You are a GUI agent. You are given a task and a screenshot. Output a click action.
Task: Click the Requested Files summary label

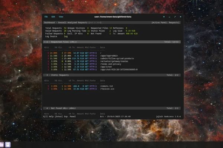click(99, 28)
